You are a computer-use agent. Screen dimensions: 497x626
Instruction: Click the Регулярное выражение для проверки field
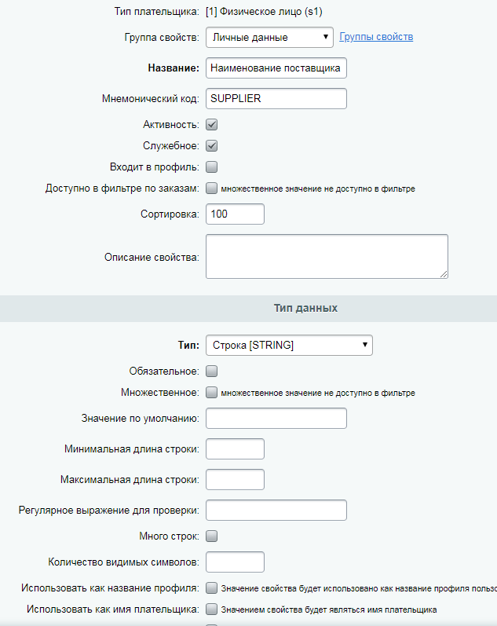pos(276,511)
